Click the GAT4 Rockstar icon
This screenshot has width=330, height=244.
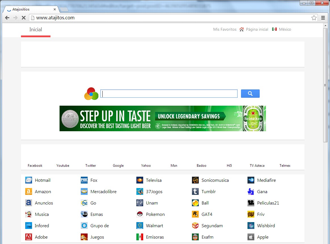point(195,214)
